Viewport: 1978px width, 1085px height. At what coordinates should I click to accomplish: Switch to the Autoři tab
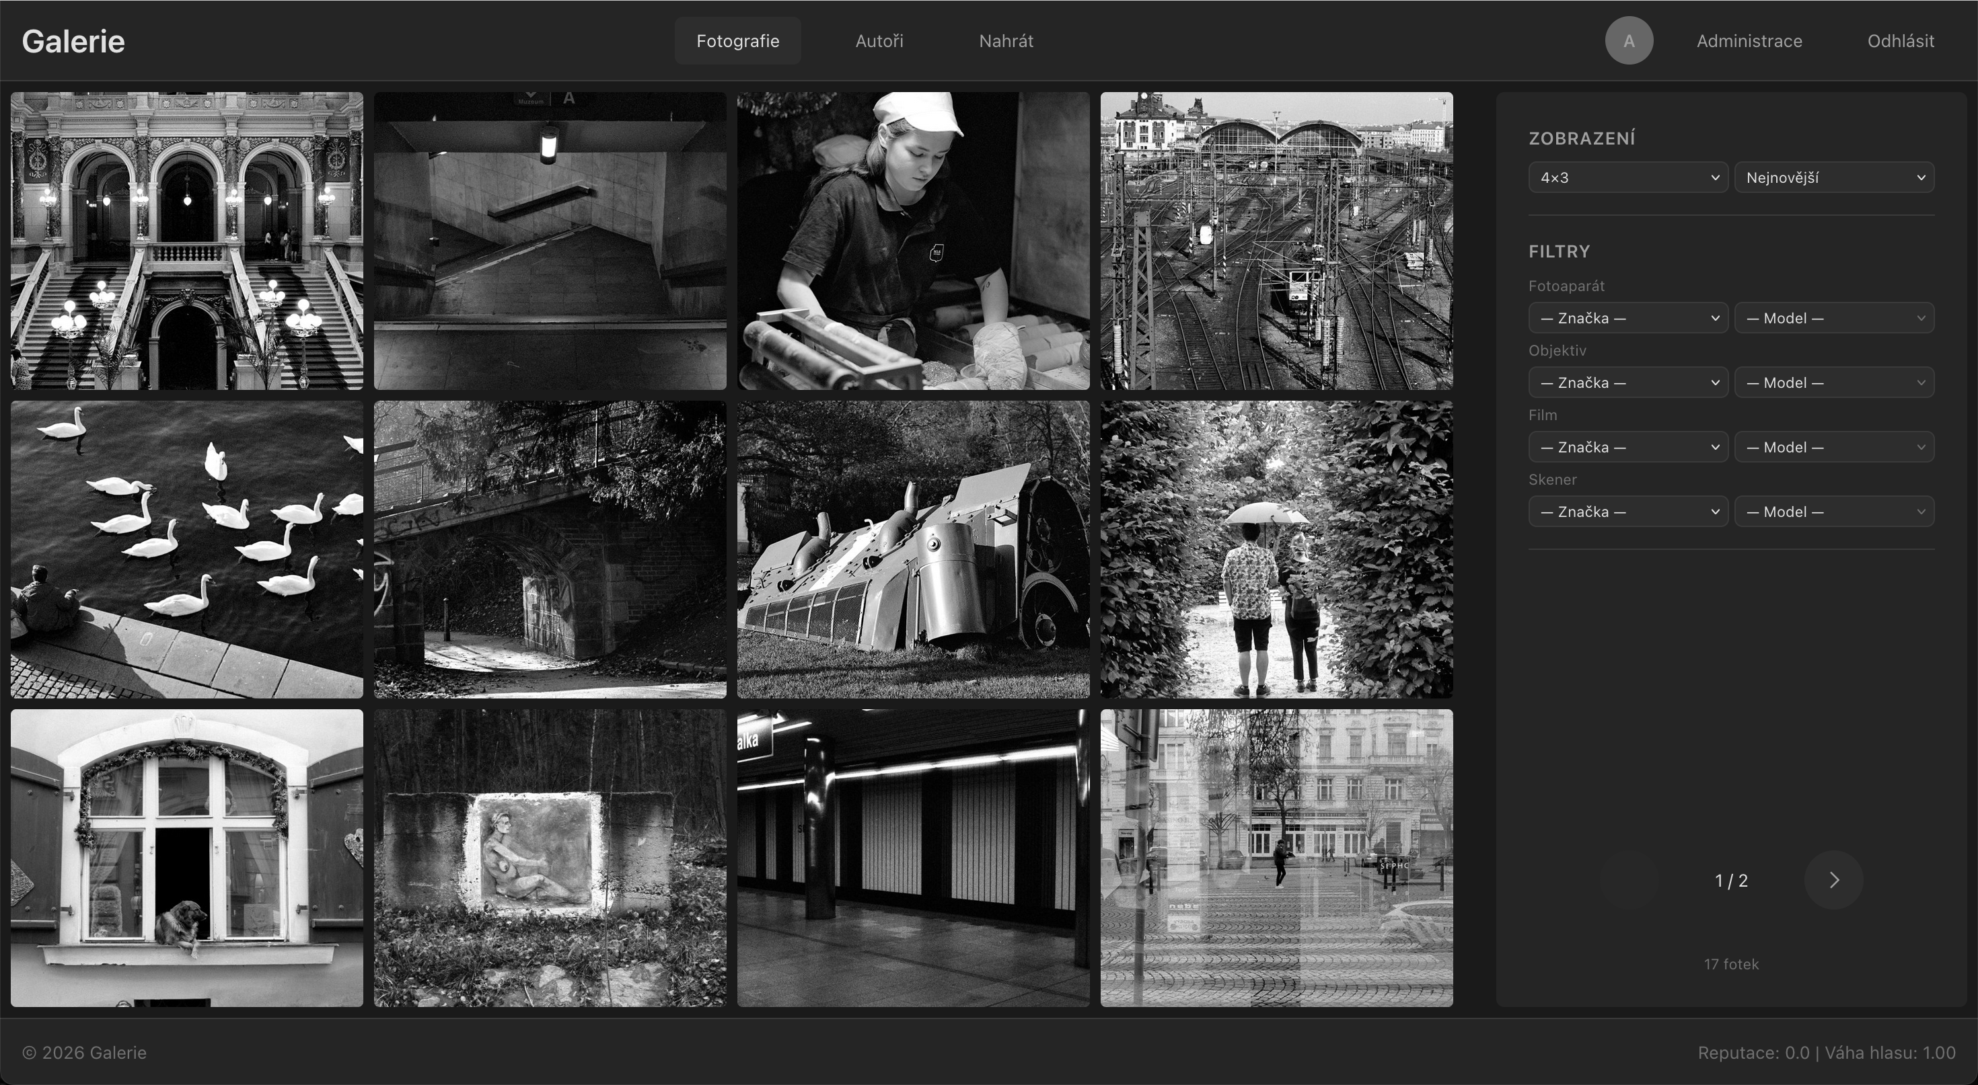pos(879,40)
